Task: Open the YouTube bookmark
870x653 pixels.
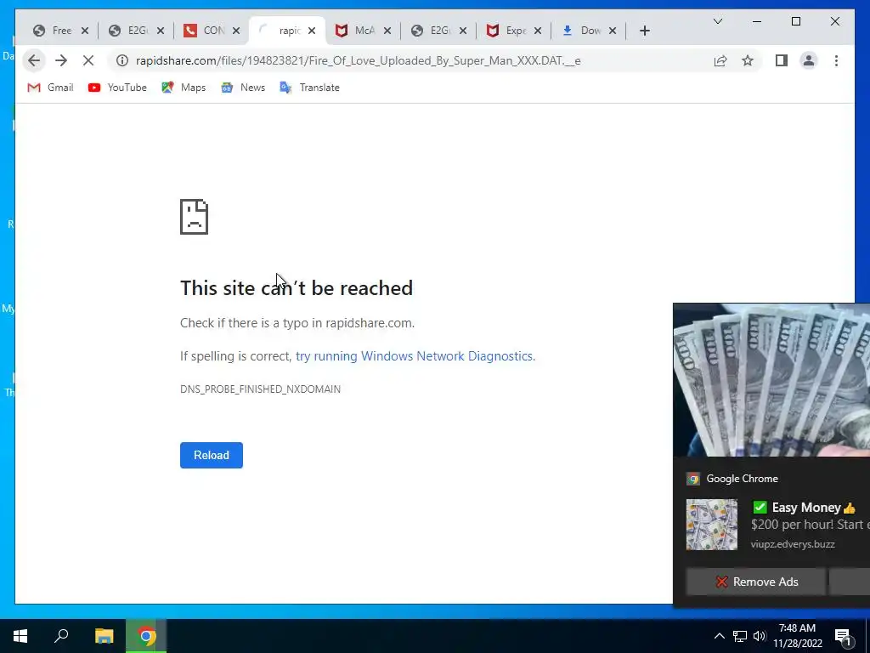Action: [117, 88]
